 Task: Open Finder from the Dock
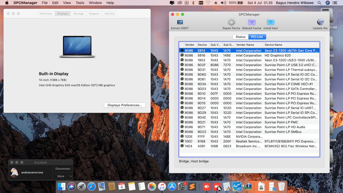[62, 186]
